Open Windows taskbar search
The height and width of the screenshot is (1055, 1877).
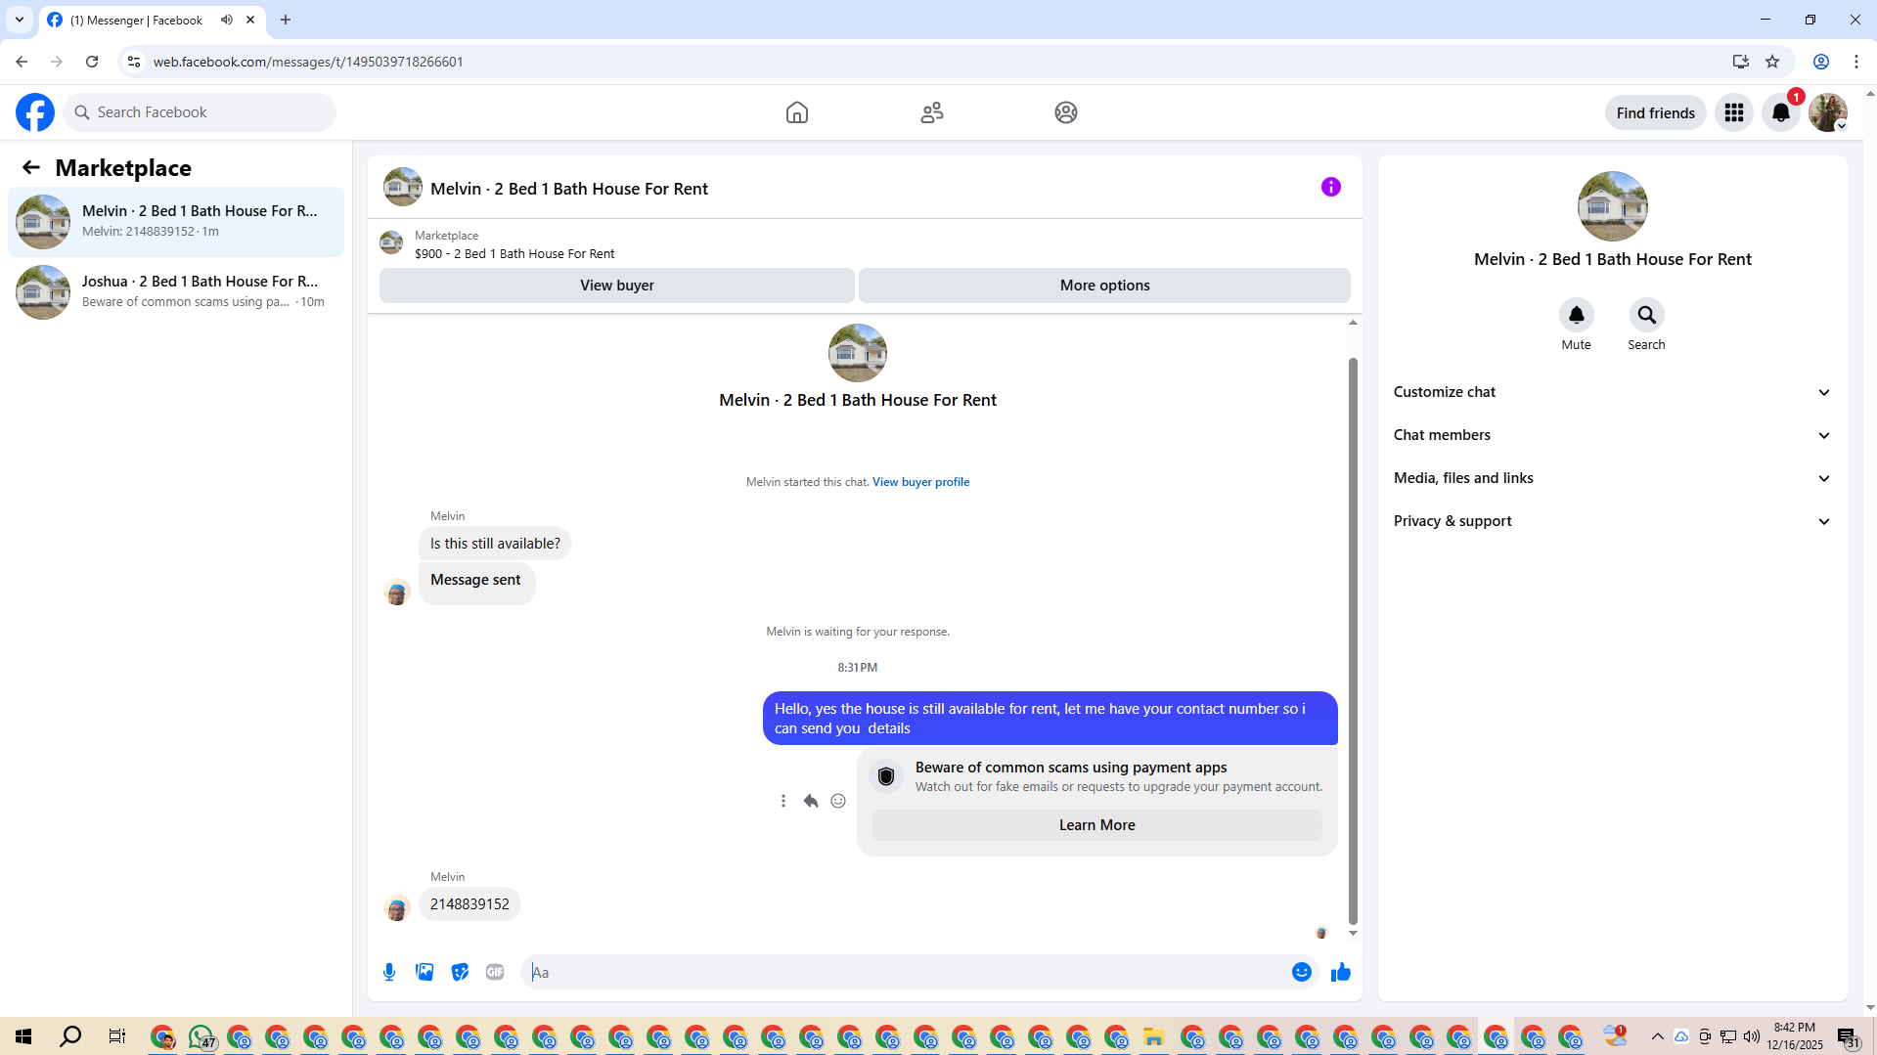pos(70,1036)
